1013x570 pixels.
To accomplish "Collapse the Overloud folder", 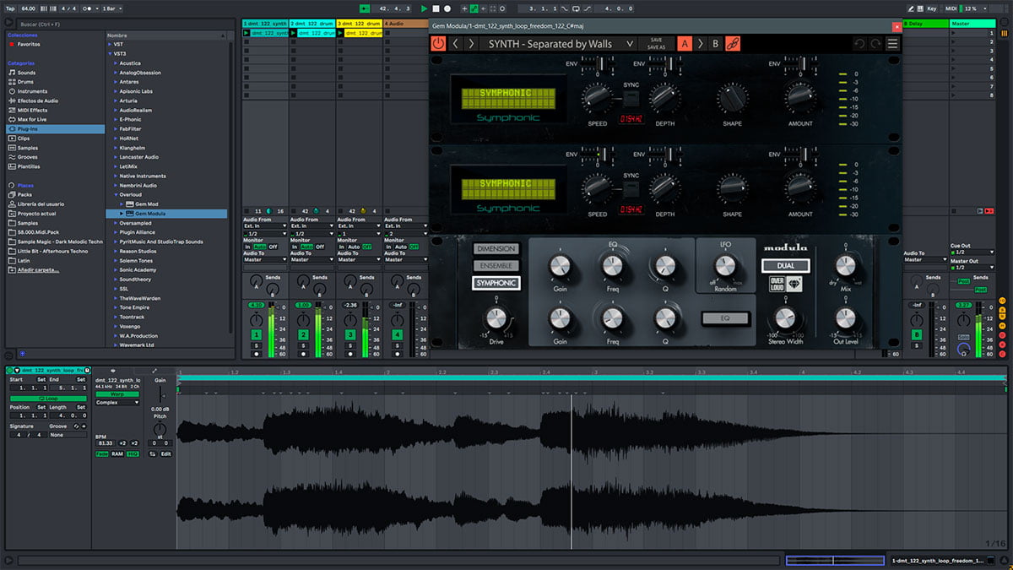I will [116, 195].
